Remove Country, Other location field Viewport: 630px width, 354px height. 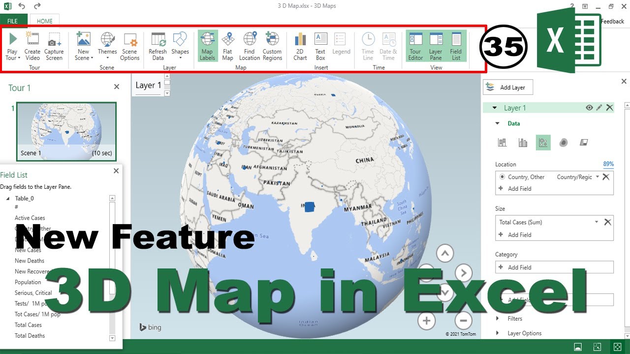[606, 177]
